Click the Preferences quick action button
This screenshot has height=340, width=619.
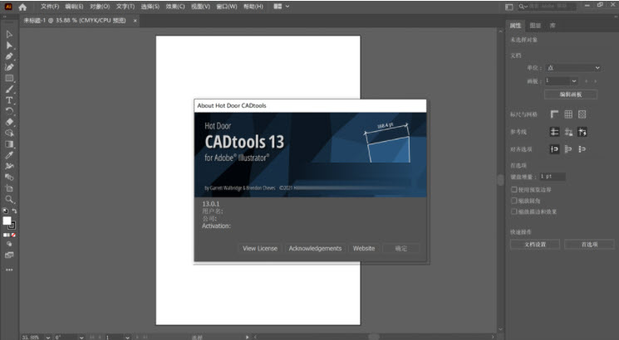pyautogui.click(x=589, y=245)
